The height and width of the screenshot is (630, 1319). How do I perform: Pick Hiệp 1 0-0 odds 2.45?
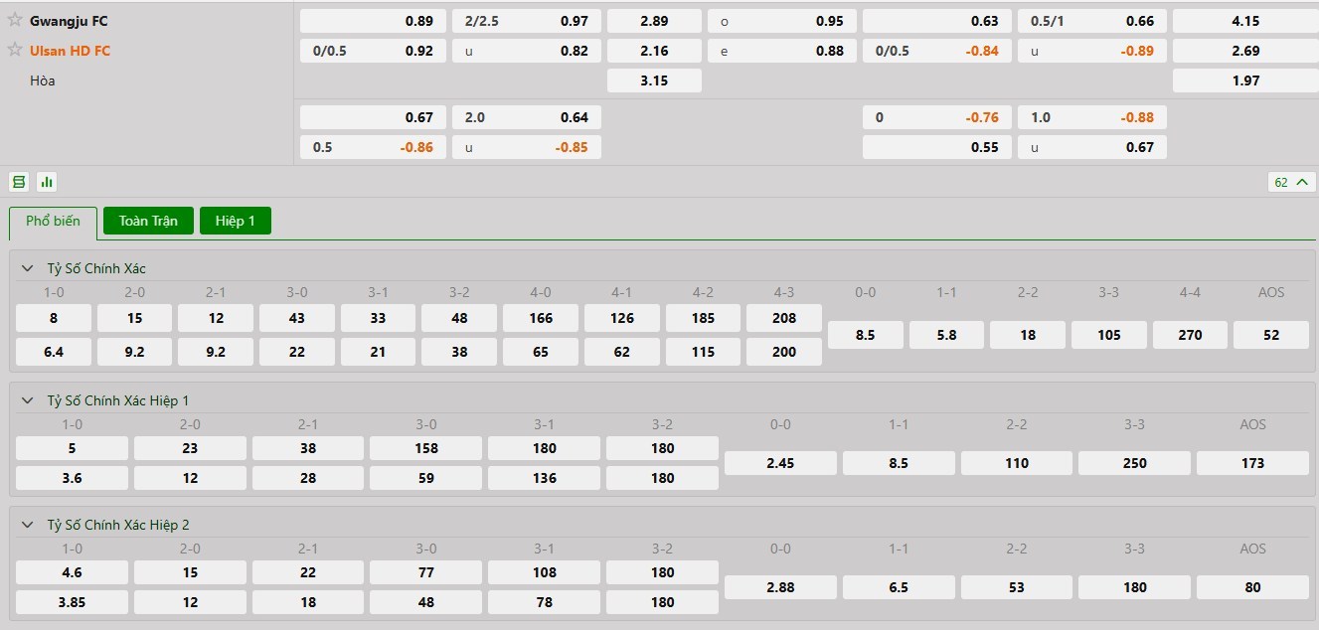click(x=780, y=463)
